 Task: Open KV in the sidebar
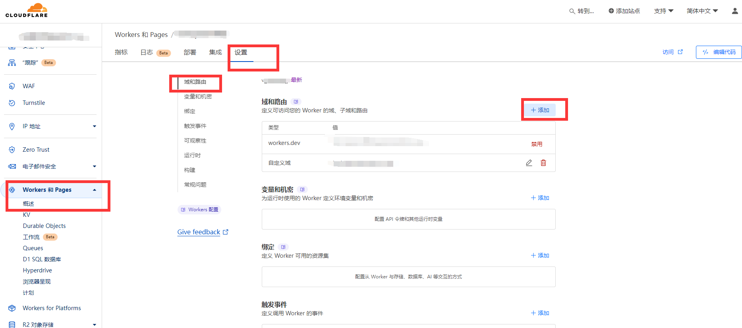click(x=27, y=215)
